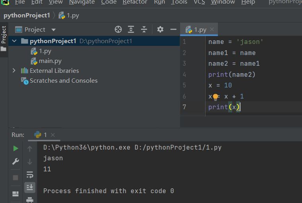The width and height of the screenshot is (302, 203).
Task: Click pythonProject1 in the breadcrumb bar
Action: (x=27, y=15)
